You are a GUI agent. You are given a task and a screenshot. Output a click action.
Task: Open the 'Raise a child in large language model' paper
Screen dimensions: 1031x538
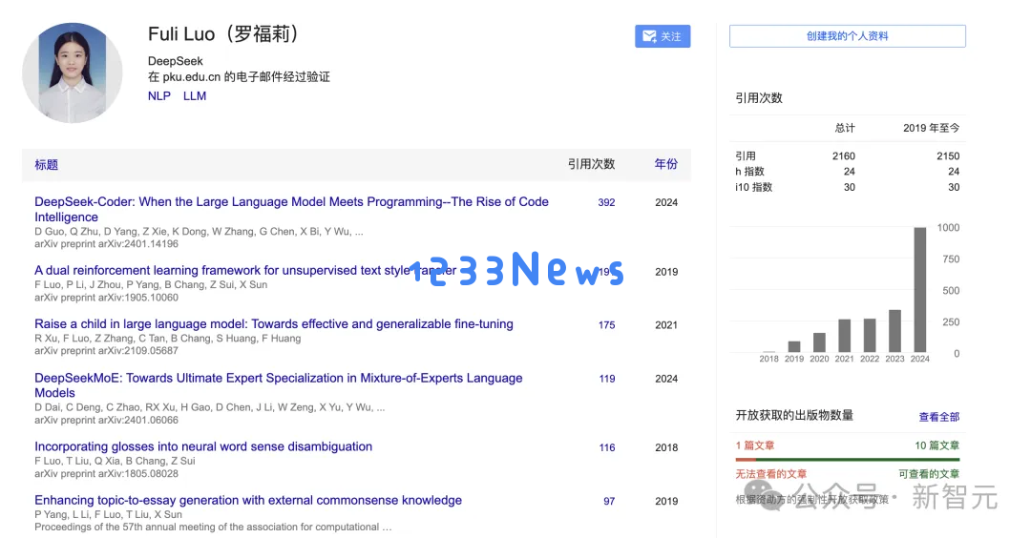[274, 324]
